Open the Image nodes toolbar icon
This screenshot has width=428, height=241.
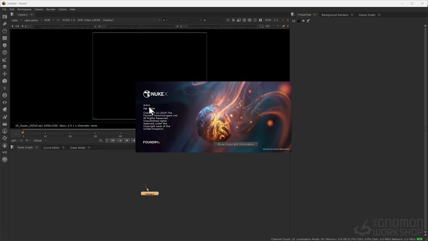click(x=5, y=17)
